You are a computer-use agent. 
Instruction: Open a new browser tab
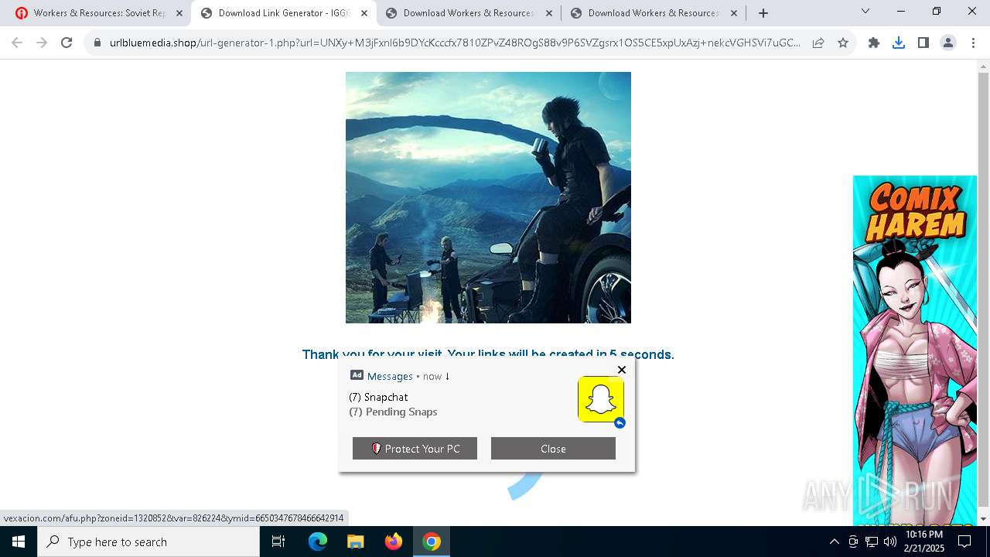coord(763,13)
